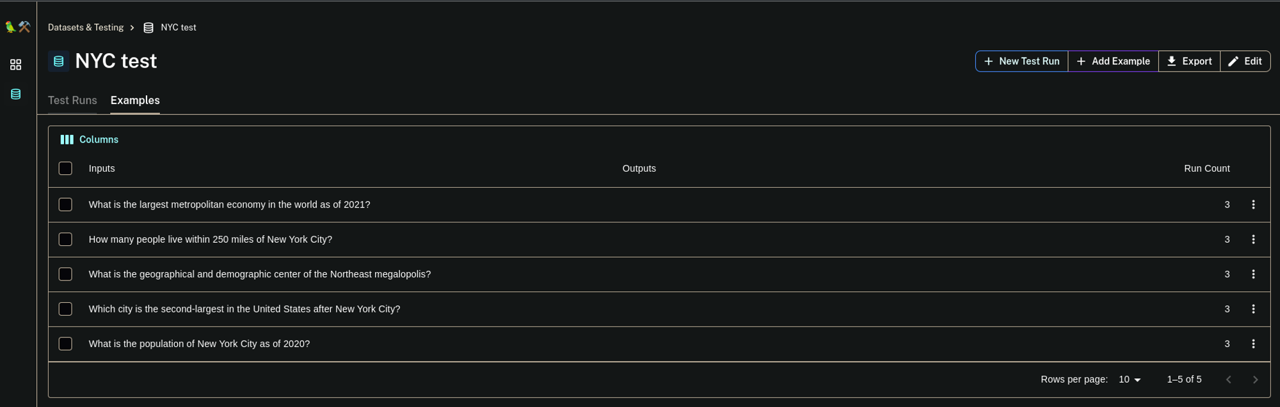Click the Add Example button
The height and width of the screenshot is (407, 1280).
coord(1113,61)
